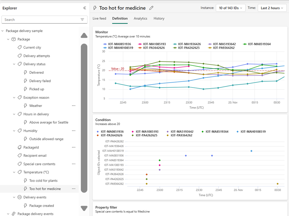Click the tag icon beside Exception reason

(x=19, y=97)
